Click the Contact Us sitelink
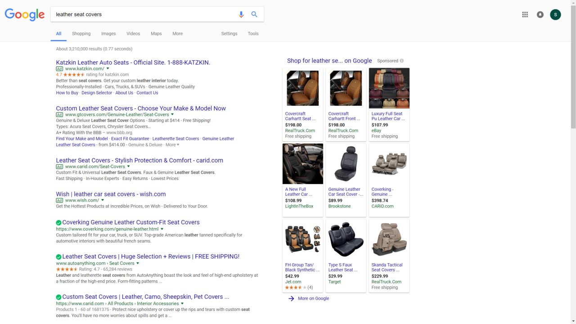576x324 pixels. coord(147,93)
